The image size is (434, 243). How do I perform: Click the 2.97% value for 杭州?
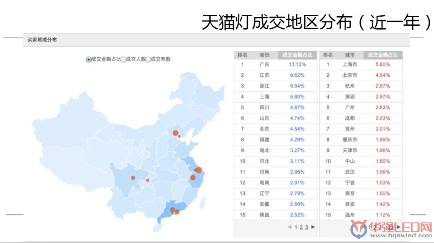pyautogui.click(x=383, y=86)
